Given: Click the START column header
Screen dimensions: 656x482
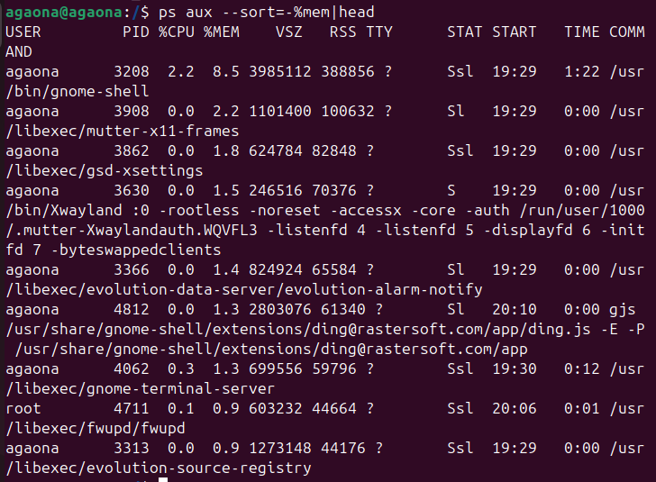Looking at the screenshot, I should pos(515,32).
